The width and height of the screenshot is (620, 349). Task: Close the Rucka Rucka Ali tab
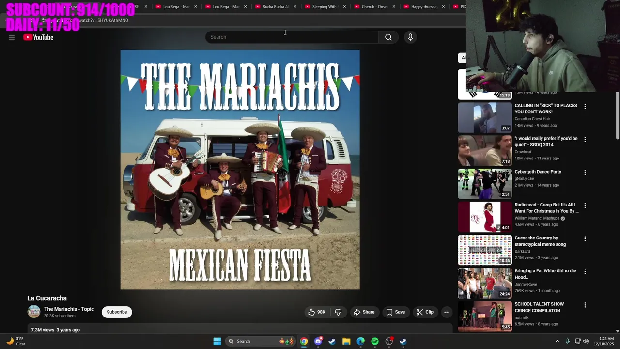point(295,7)
